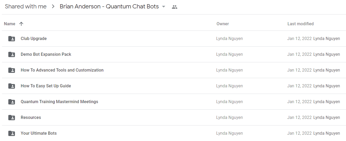This screenshot has height=141, width=346.
Task: Expand the Quantum Chat Bots folder dropdown arrow
Action: 163,7
